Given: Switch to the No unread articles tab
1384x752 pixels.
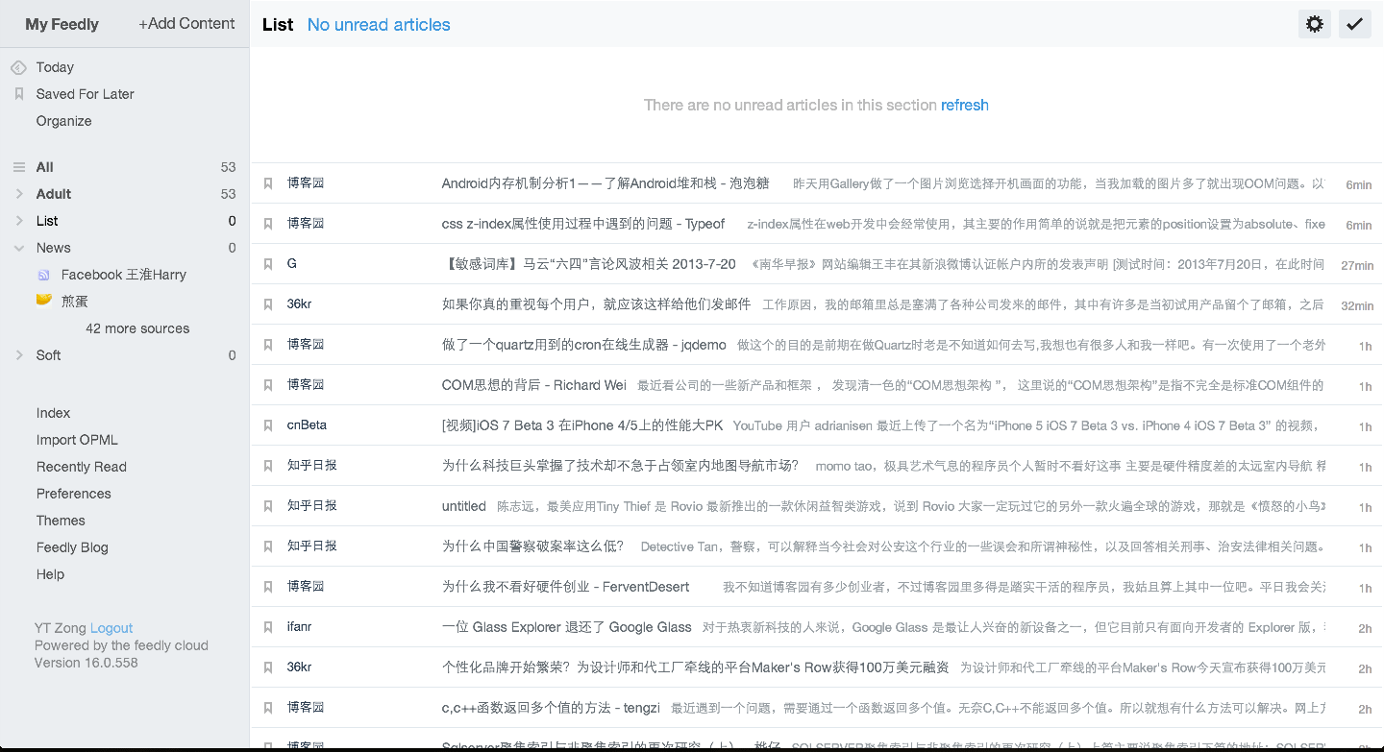Looking at the screenshot, I should coord(378,24).
